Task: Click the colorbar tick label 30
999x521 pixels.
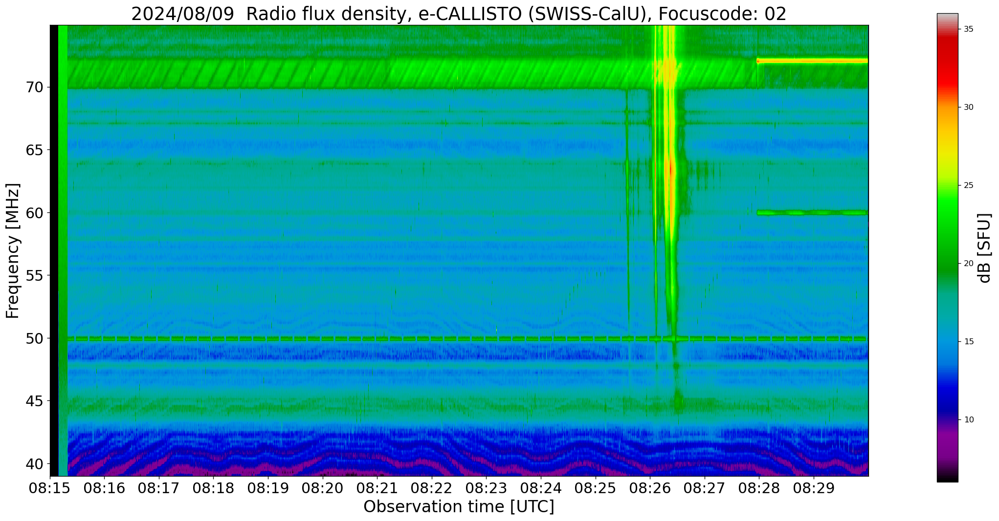Action: tap(969, 107)
